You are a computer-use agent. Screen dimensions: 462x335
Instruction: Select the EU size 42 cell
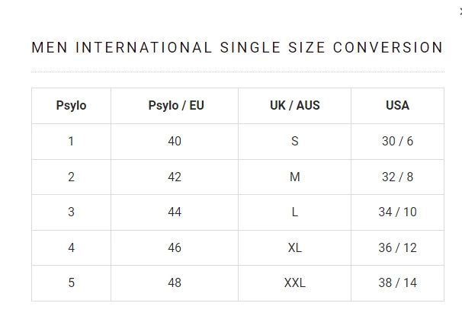(175, 177)
